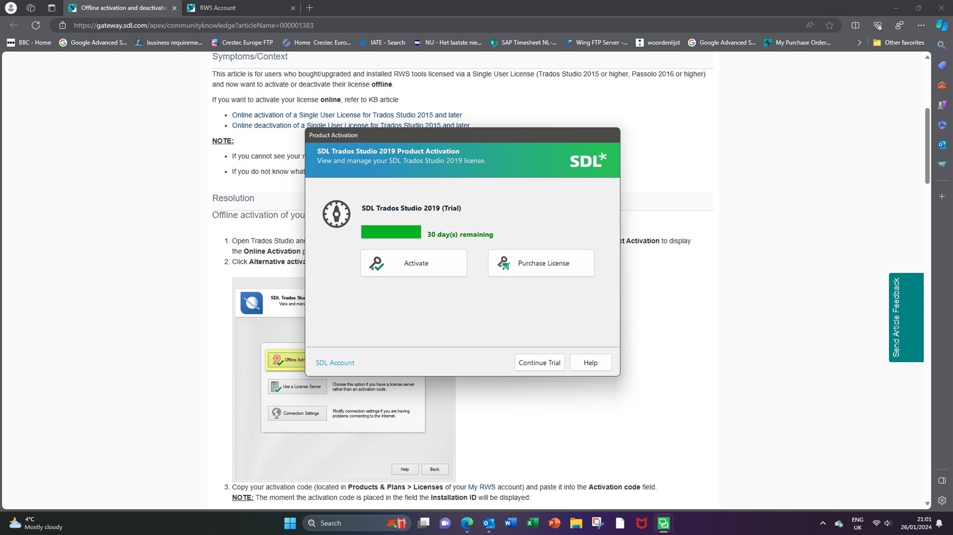Click the Activate button in Product Activation dialog
This screenshot has width=953, height=535.
(413, 263)
